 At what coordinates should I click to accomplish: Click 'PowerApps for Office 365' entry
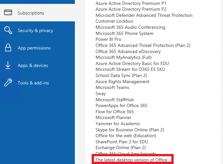(121, 105)
